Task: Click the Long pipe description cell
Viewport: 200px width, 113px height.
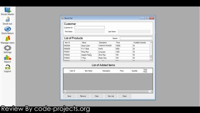Action: (107, 52)
